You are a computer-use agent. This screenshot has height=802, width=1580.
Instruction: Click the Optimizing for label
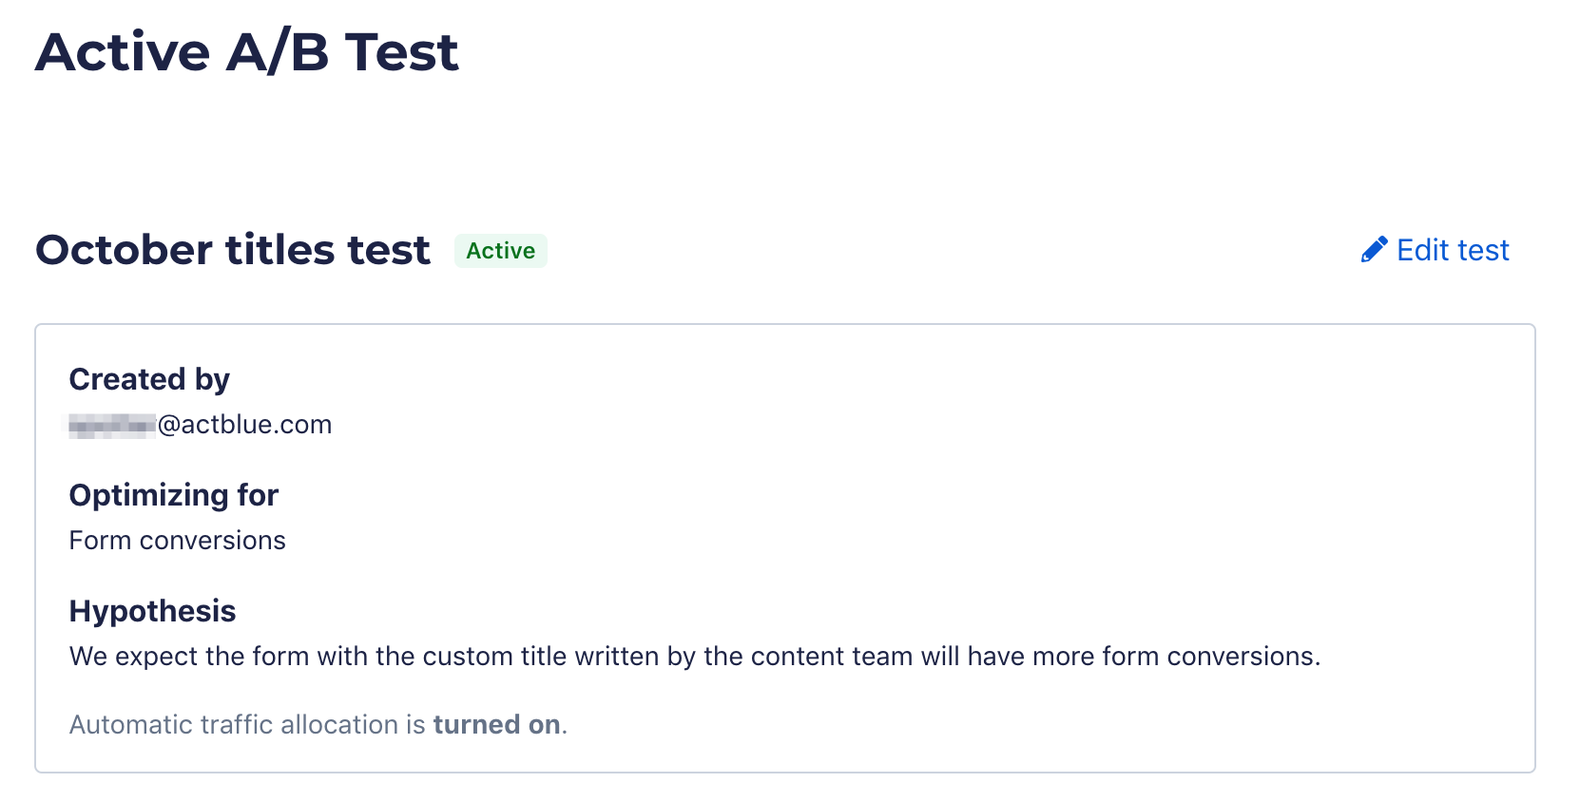pyautogui.click(x=173, y=495)
